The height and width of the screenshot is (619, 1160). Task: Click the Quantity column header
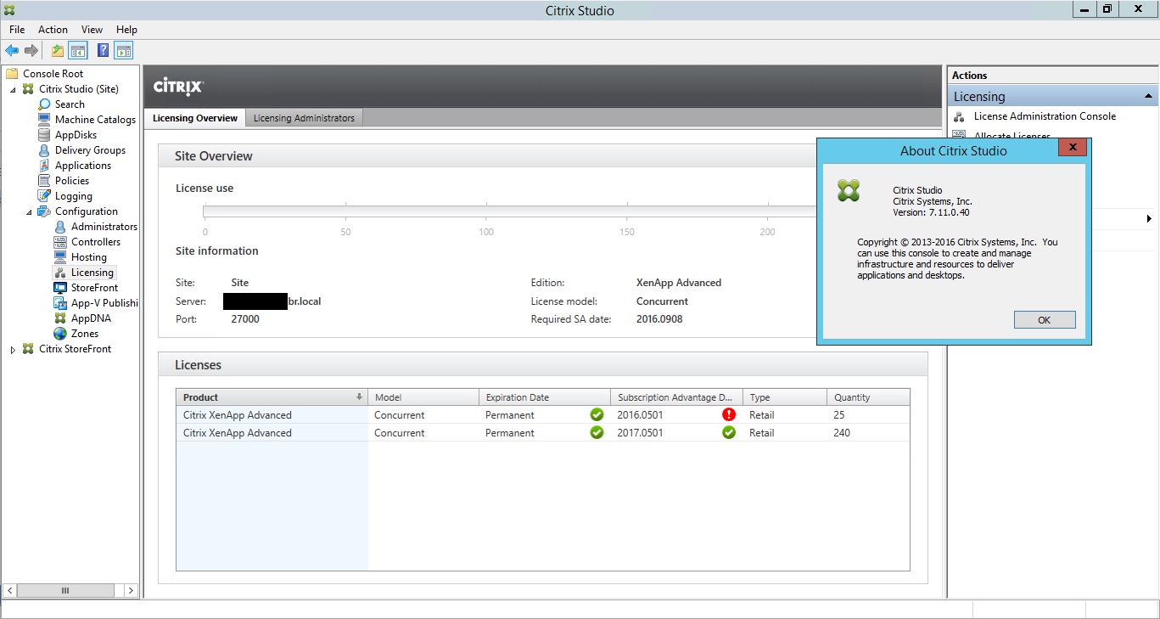coord(868,397)
